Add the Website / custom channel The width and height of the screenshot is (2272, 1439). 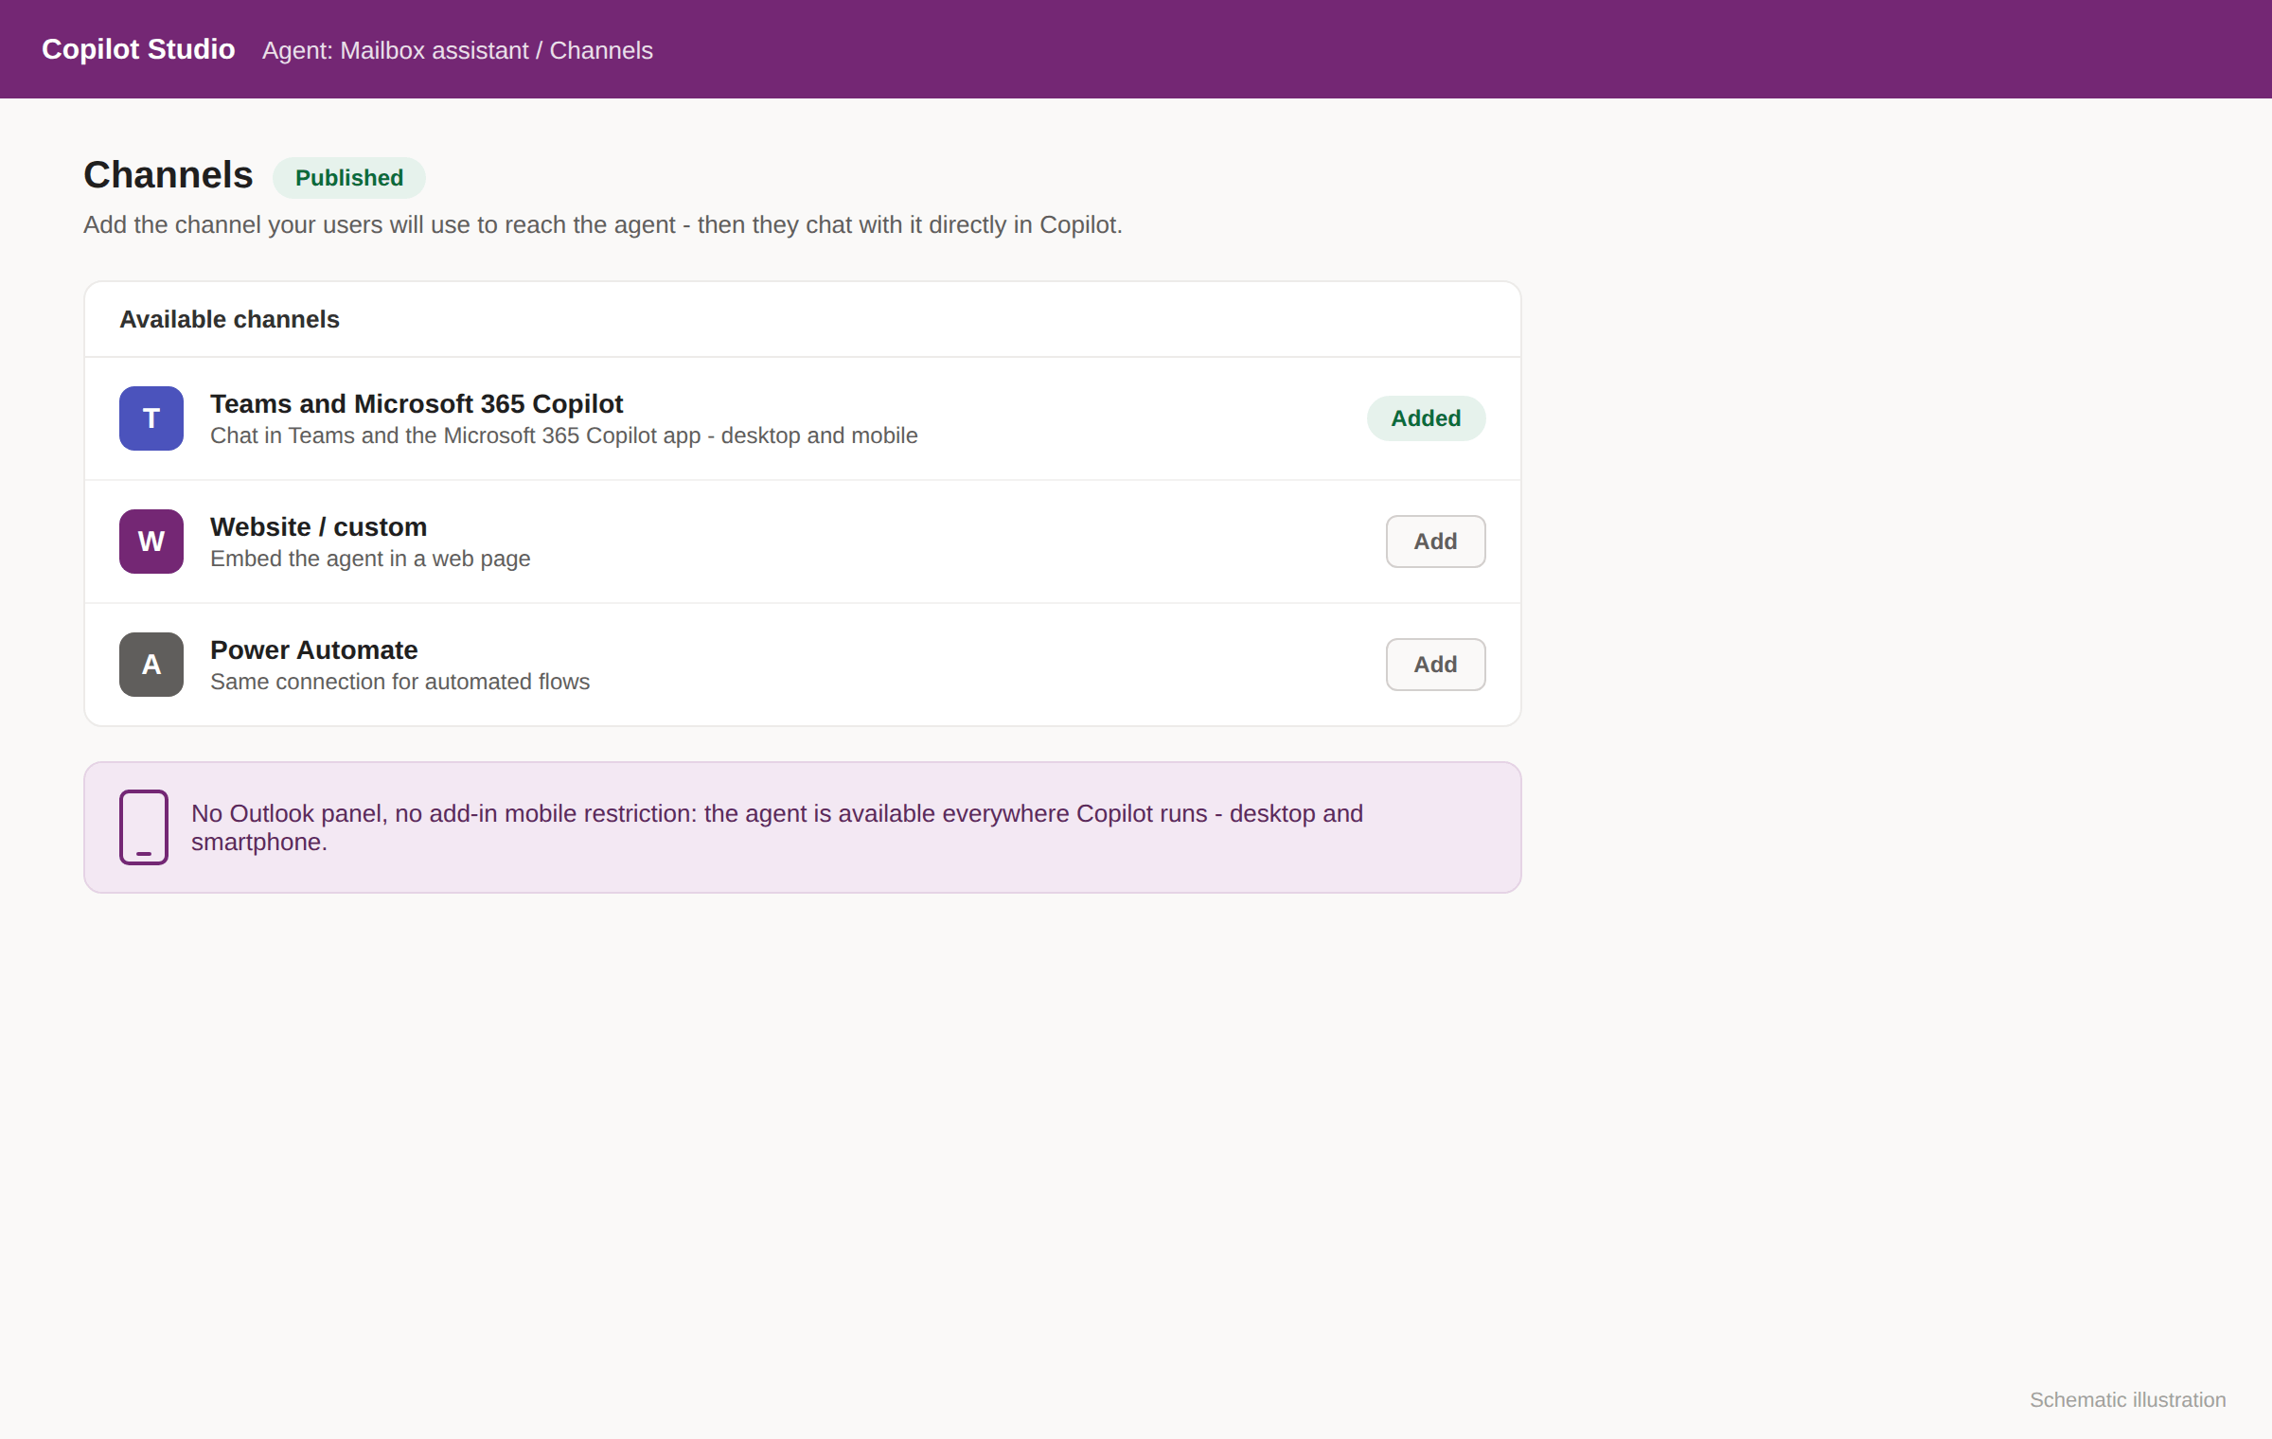tap(1435, 542)
